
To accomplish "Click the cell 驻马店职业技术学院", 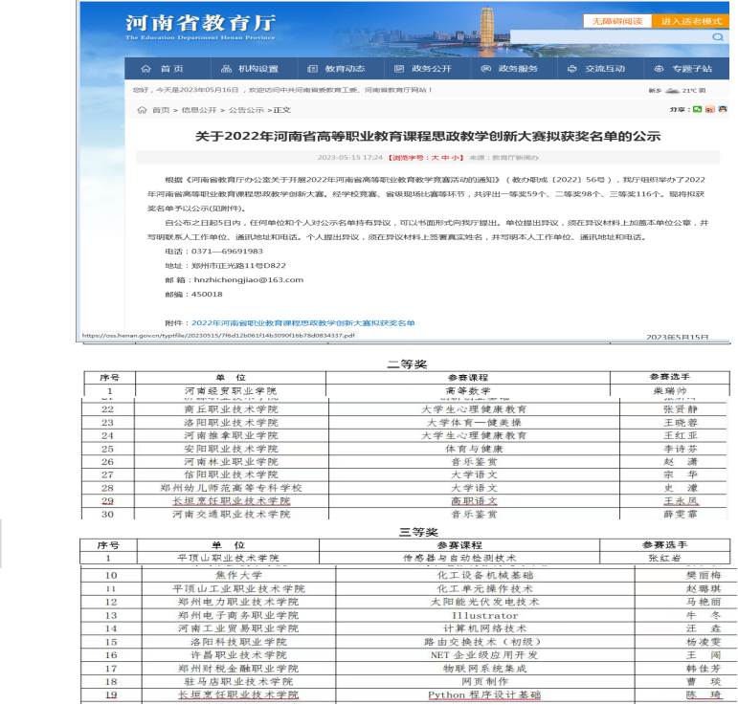I will coord(238,681).
